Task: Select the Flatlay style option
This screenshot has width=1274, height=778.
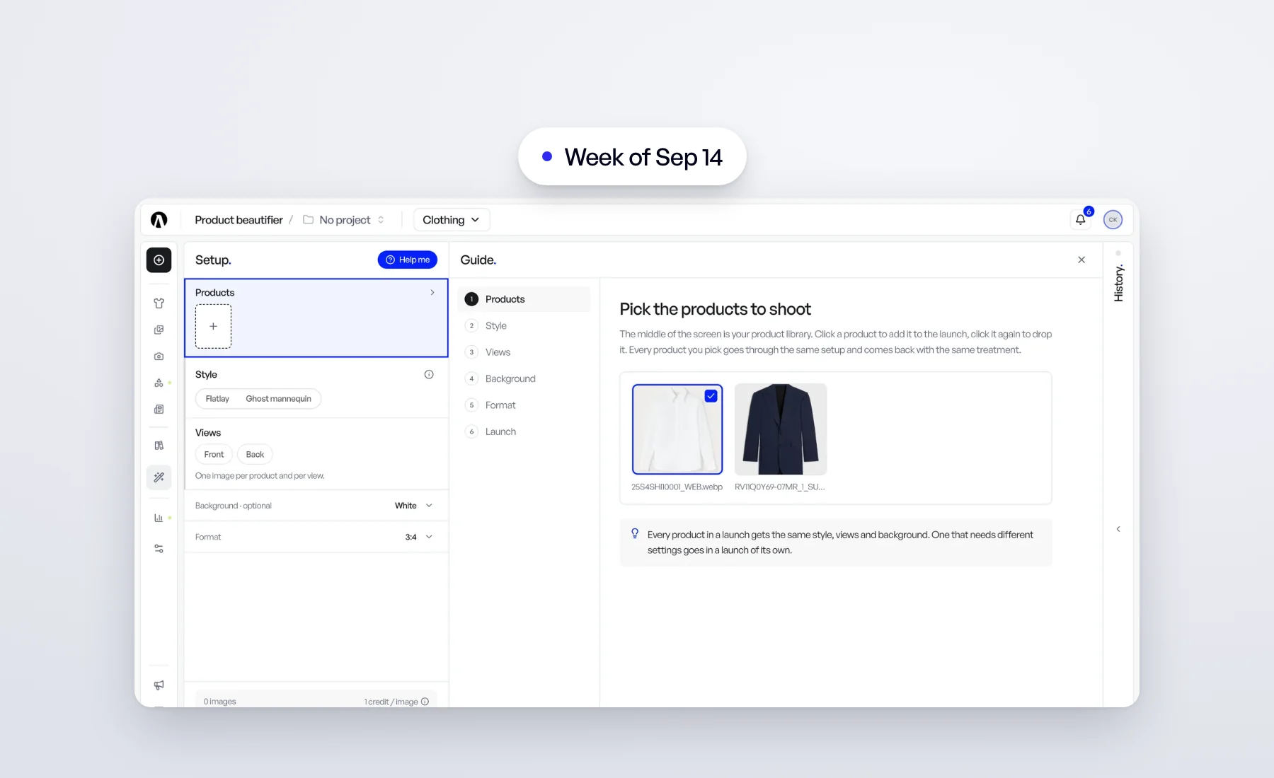Action: click(x=217, y=399)
